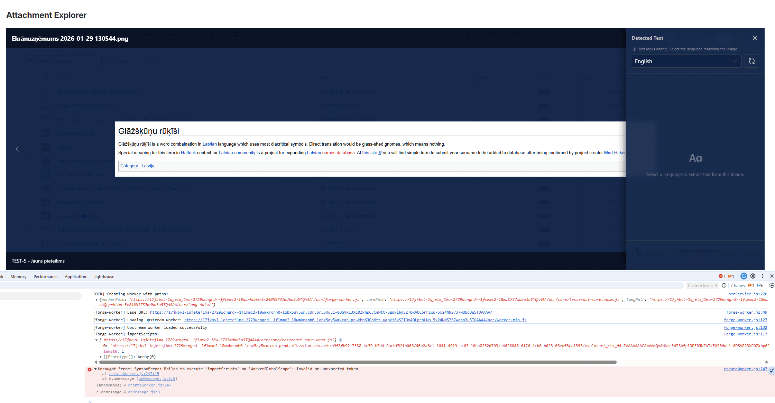
Task: Click the horizontal console scrollbar
Action: [x=358, y=362]
